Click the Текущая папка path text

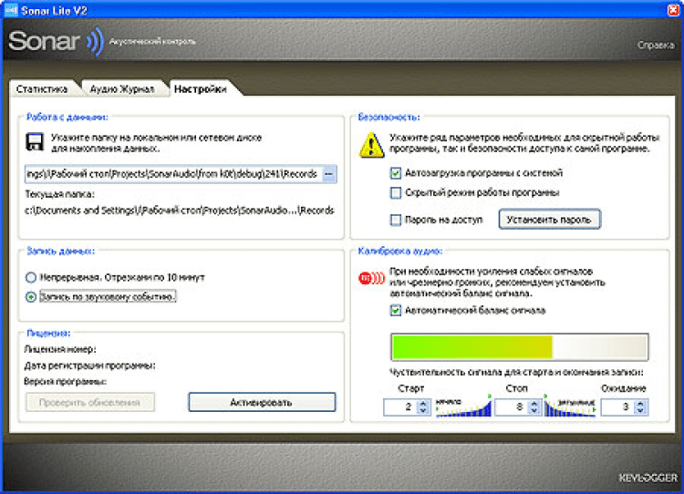click(x=180, y=211)
